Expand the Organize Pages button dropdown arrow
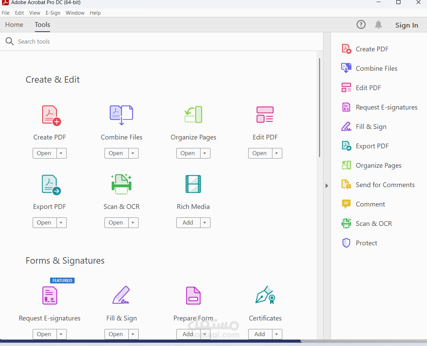 tap(205, 153)
